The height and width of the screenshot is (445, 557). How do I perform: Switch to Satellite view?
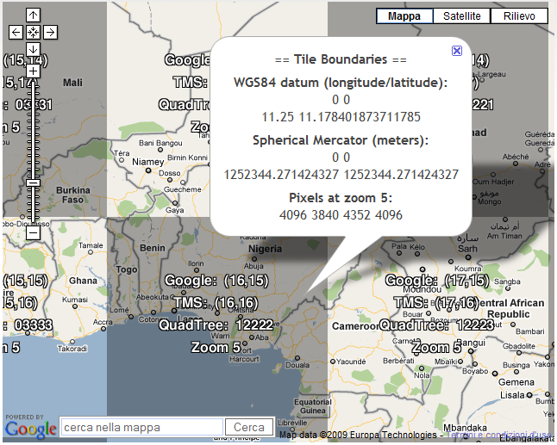click(462, 16)
